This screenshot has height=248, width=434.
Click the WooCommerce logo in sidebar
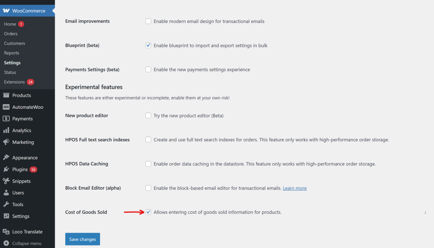click(x=6, y=11)
